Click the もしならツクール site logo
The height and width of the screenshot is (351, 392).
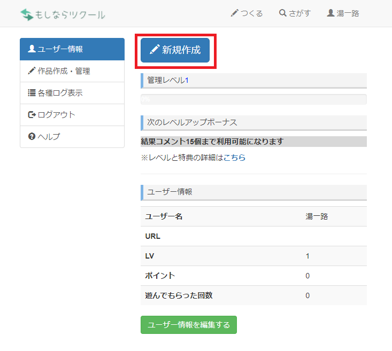[x=63, y=14]
